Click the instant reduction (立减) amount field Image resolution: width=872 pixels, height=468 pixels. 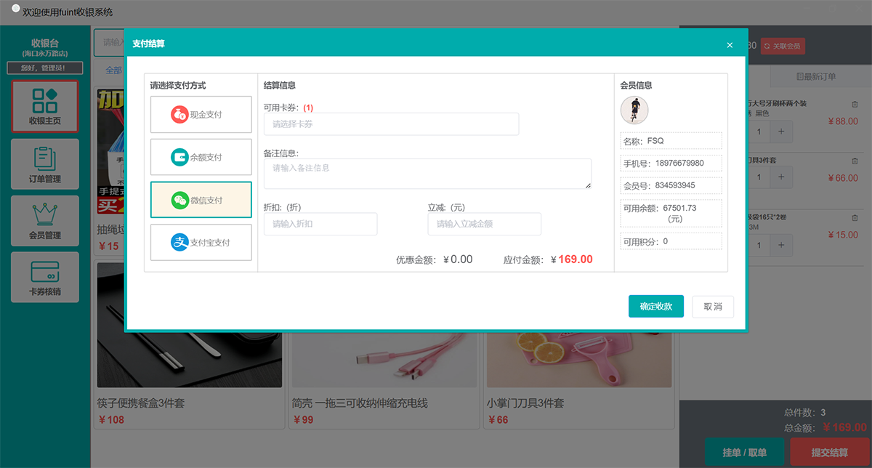click(x=484, y=224)
